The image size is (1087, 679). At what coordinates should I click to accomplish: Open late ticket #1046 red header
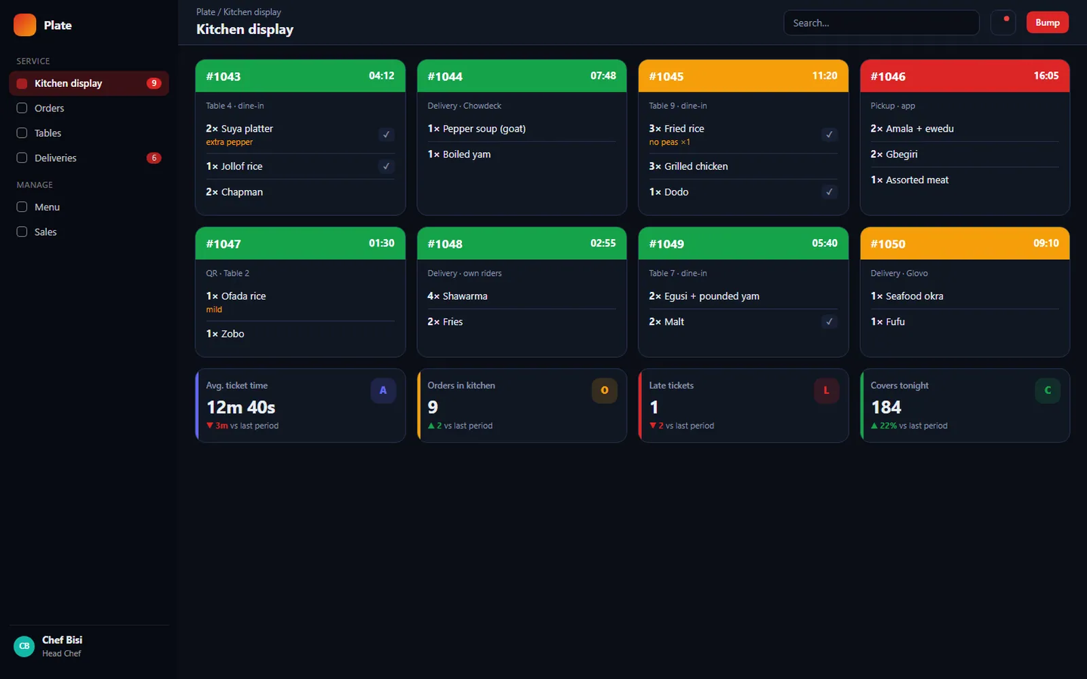(965, 76)
